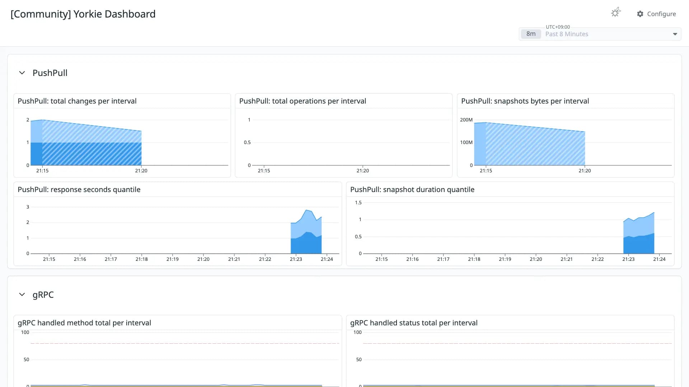
Task: Click 'PushPull: response seconds quantile' title
Action: [79, 190]
